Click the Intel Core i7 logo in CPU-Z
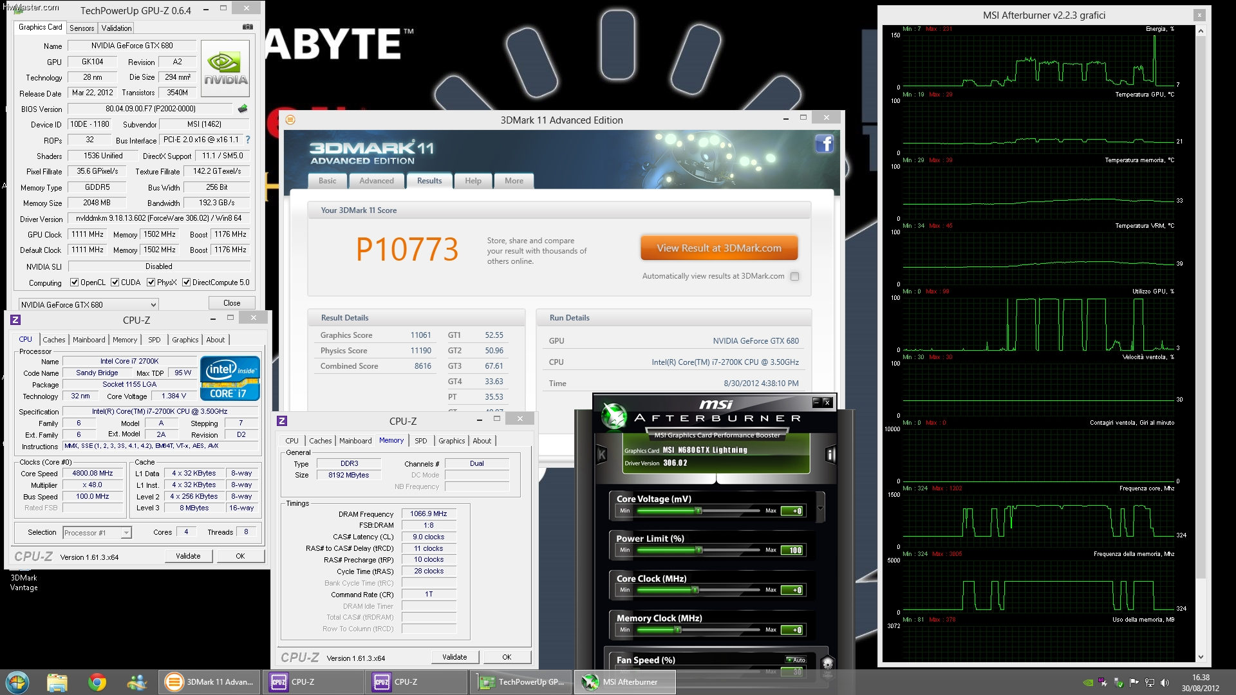The image size is (1236, 695). point(230,378)
